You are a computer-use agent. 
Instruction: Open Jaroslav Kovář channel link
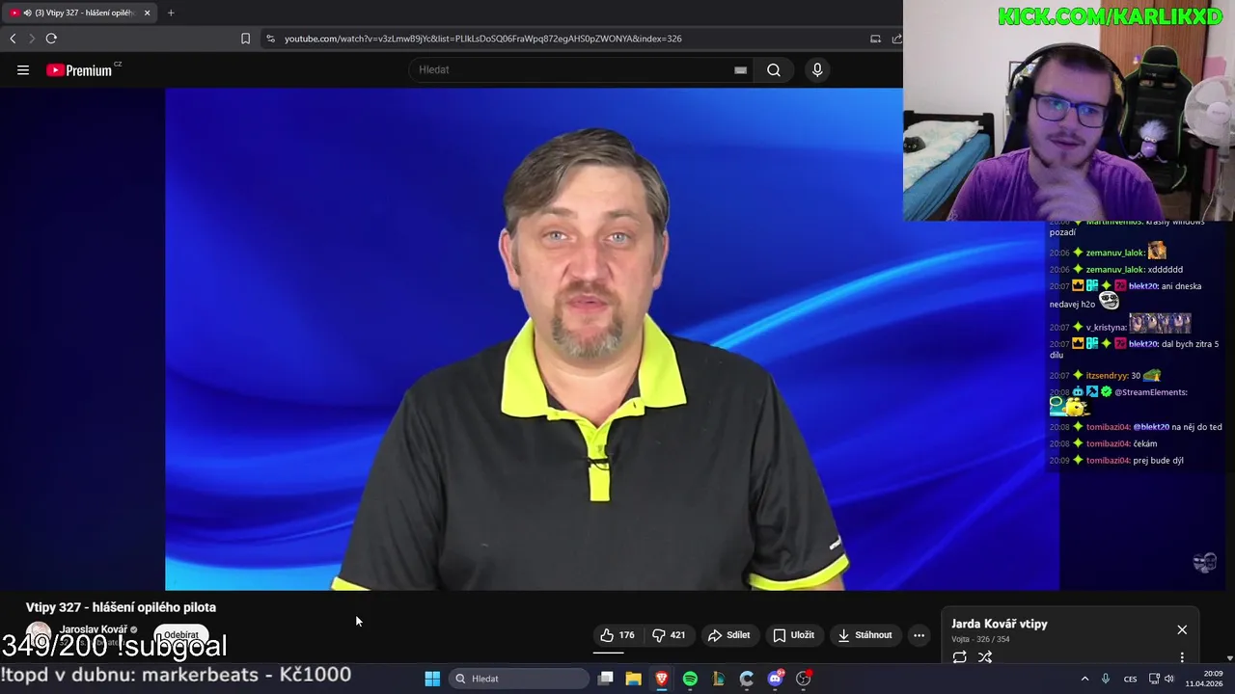[94, 629]
